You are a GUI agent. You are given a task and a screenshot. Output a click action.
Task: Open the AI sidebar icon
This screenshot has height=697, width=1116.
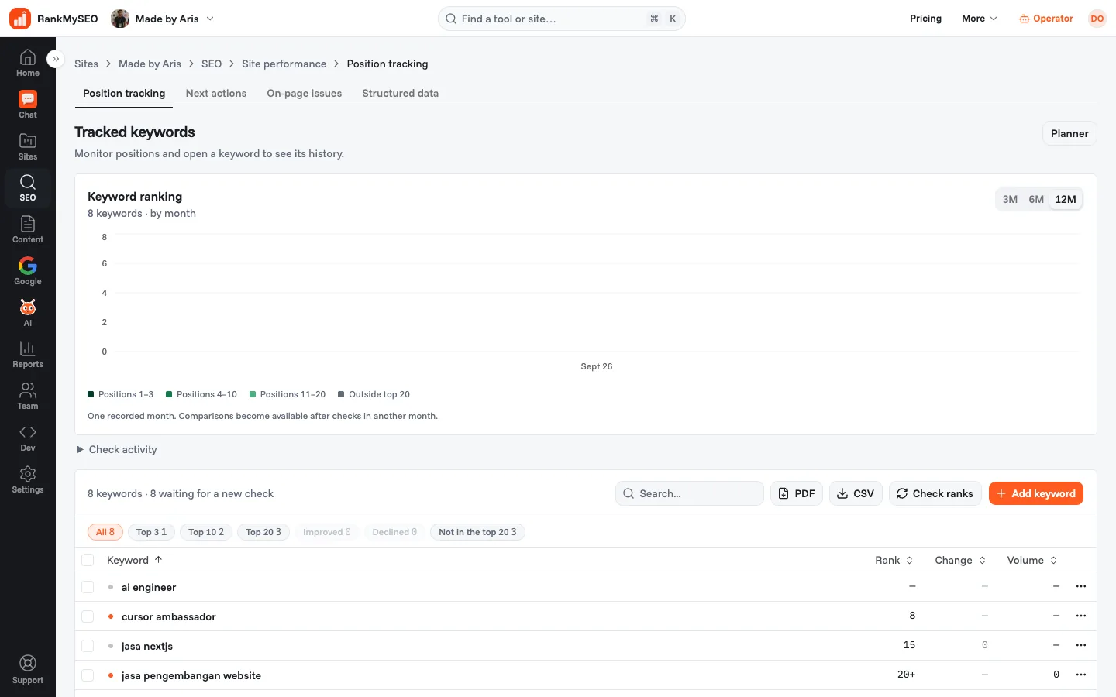click(x=28, y=313)
